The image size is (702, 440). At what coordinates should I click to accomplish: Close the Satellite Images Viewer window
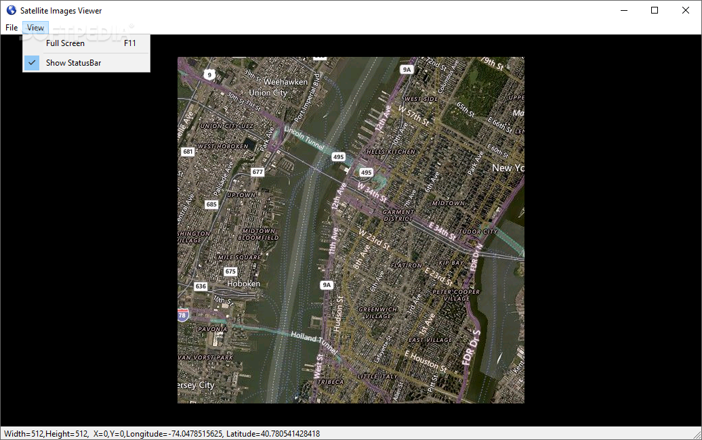686,10
